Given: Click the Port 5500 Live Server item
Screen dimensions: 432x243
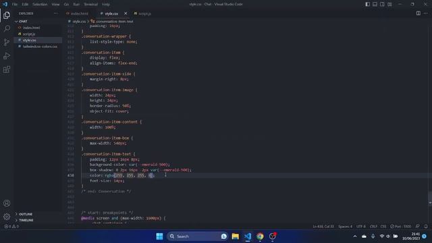Looking at the screenshot, I should (400, 227).
